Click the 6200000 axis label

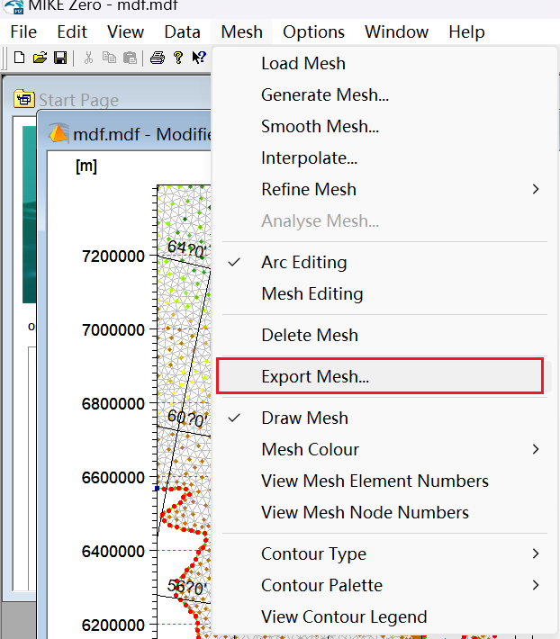click(x=113, y=625)
